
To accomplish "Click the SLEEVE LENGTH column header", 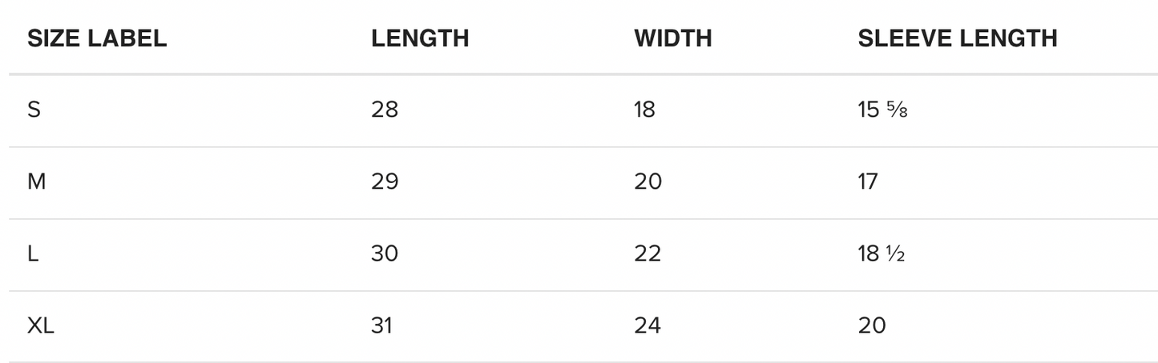I will pyautogui.click(x=958, y=38).
